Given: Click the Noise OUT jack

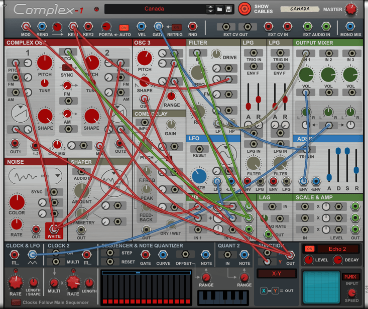Looking at the screenshot, I should coord(36,229).
